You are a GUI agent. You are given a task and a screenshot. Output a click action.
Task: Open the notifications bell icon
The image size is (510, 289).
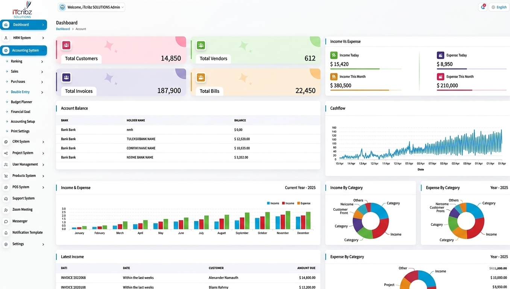483,7
